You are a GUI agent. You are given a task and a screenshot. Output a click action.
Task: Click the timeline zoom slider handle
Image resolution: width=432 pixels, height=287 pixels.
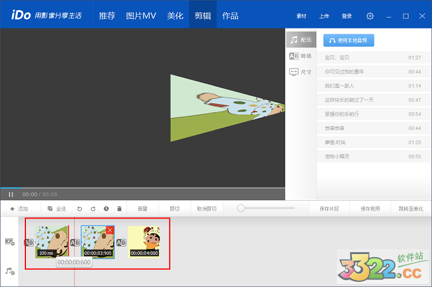(241, 208)
